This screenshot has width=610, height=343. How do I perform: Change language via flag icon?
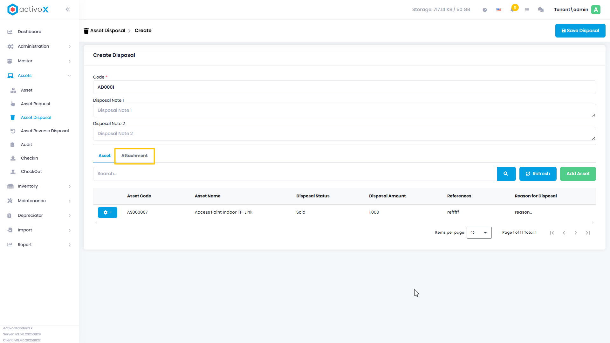pos(499,10)
